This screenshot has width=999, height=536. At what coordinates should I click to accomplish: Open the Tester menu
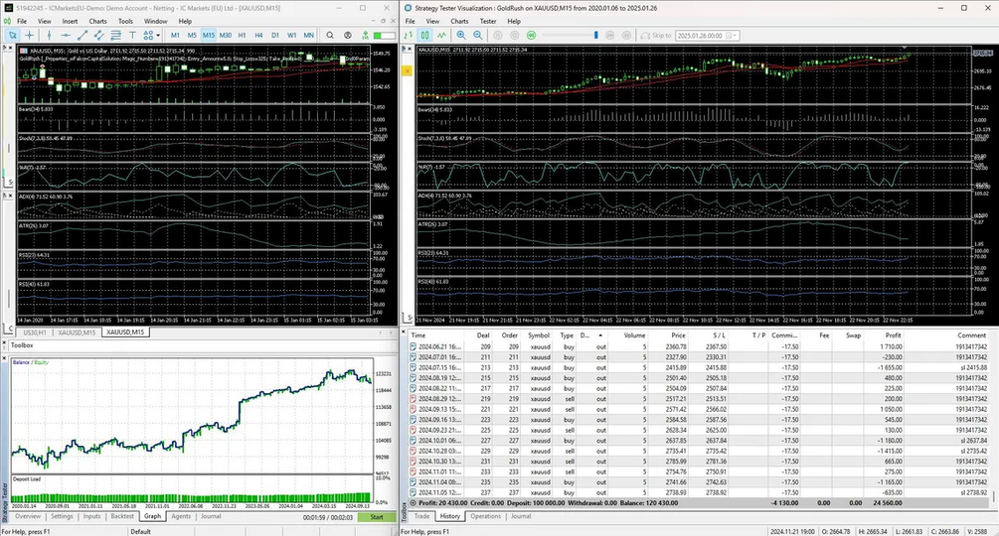[x=488, y=21]
